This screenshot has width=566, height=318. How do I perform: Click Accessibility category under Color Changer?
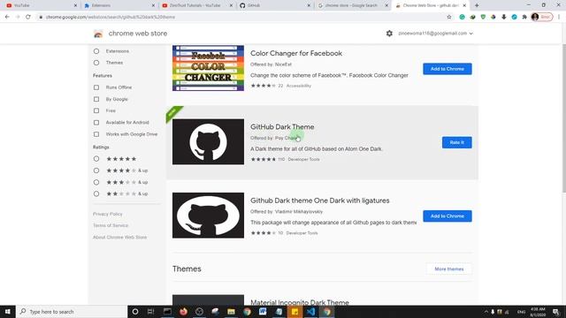(299, 86)
